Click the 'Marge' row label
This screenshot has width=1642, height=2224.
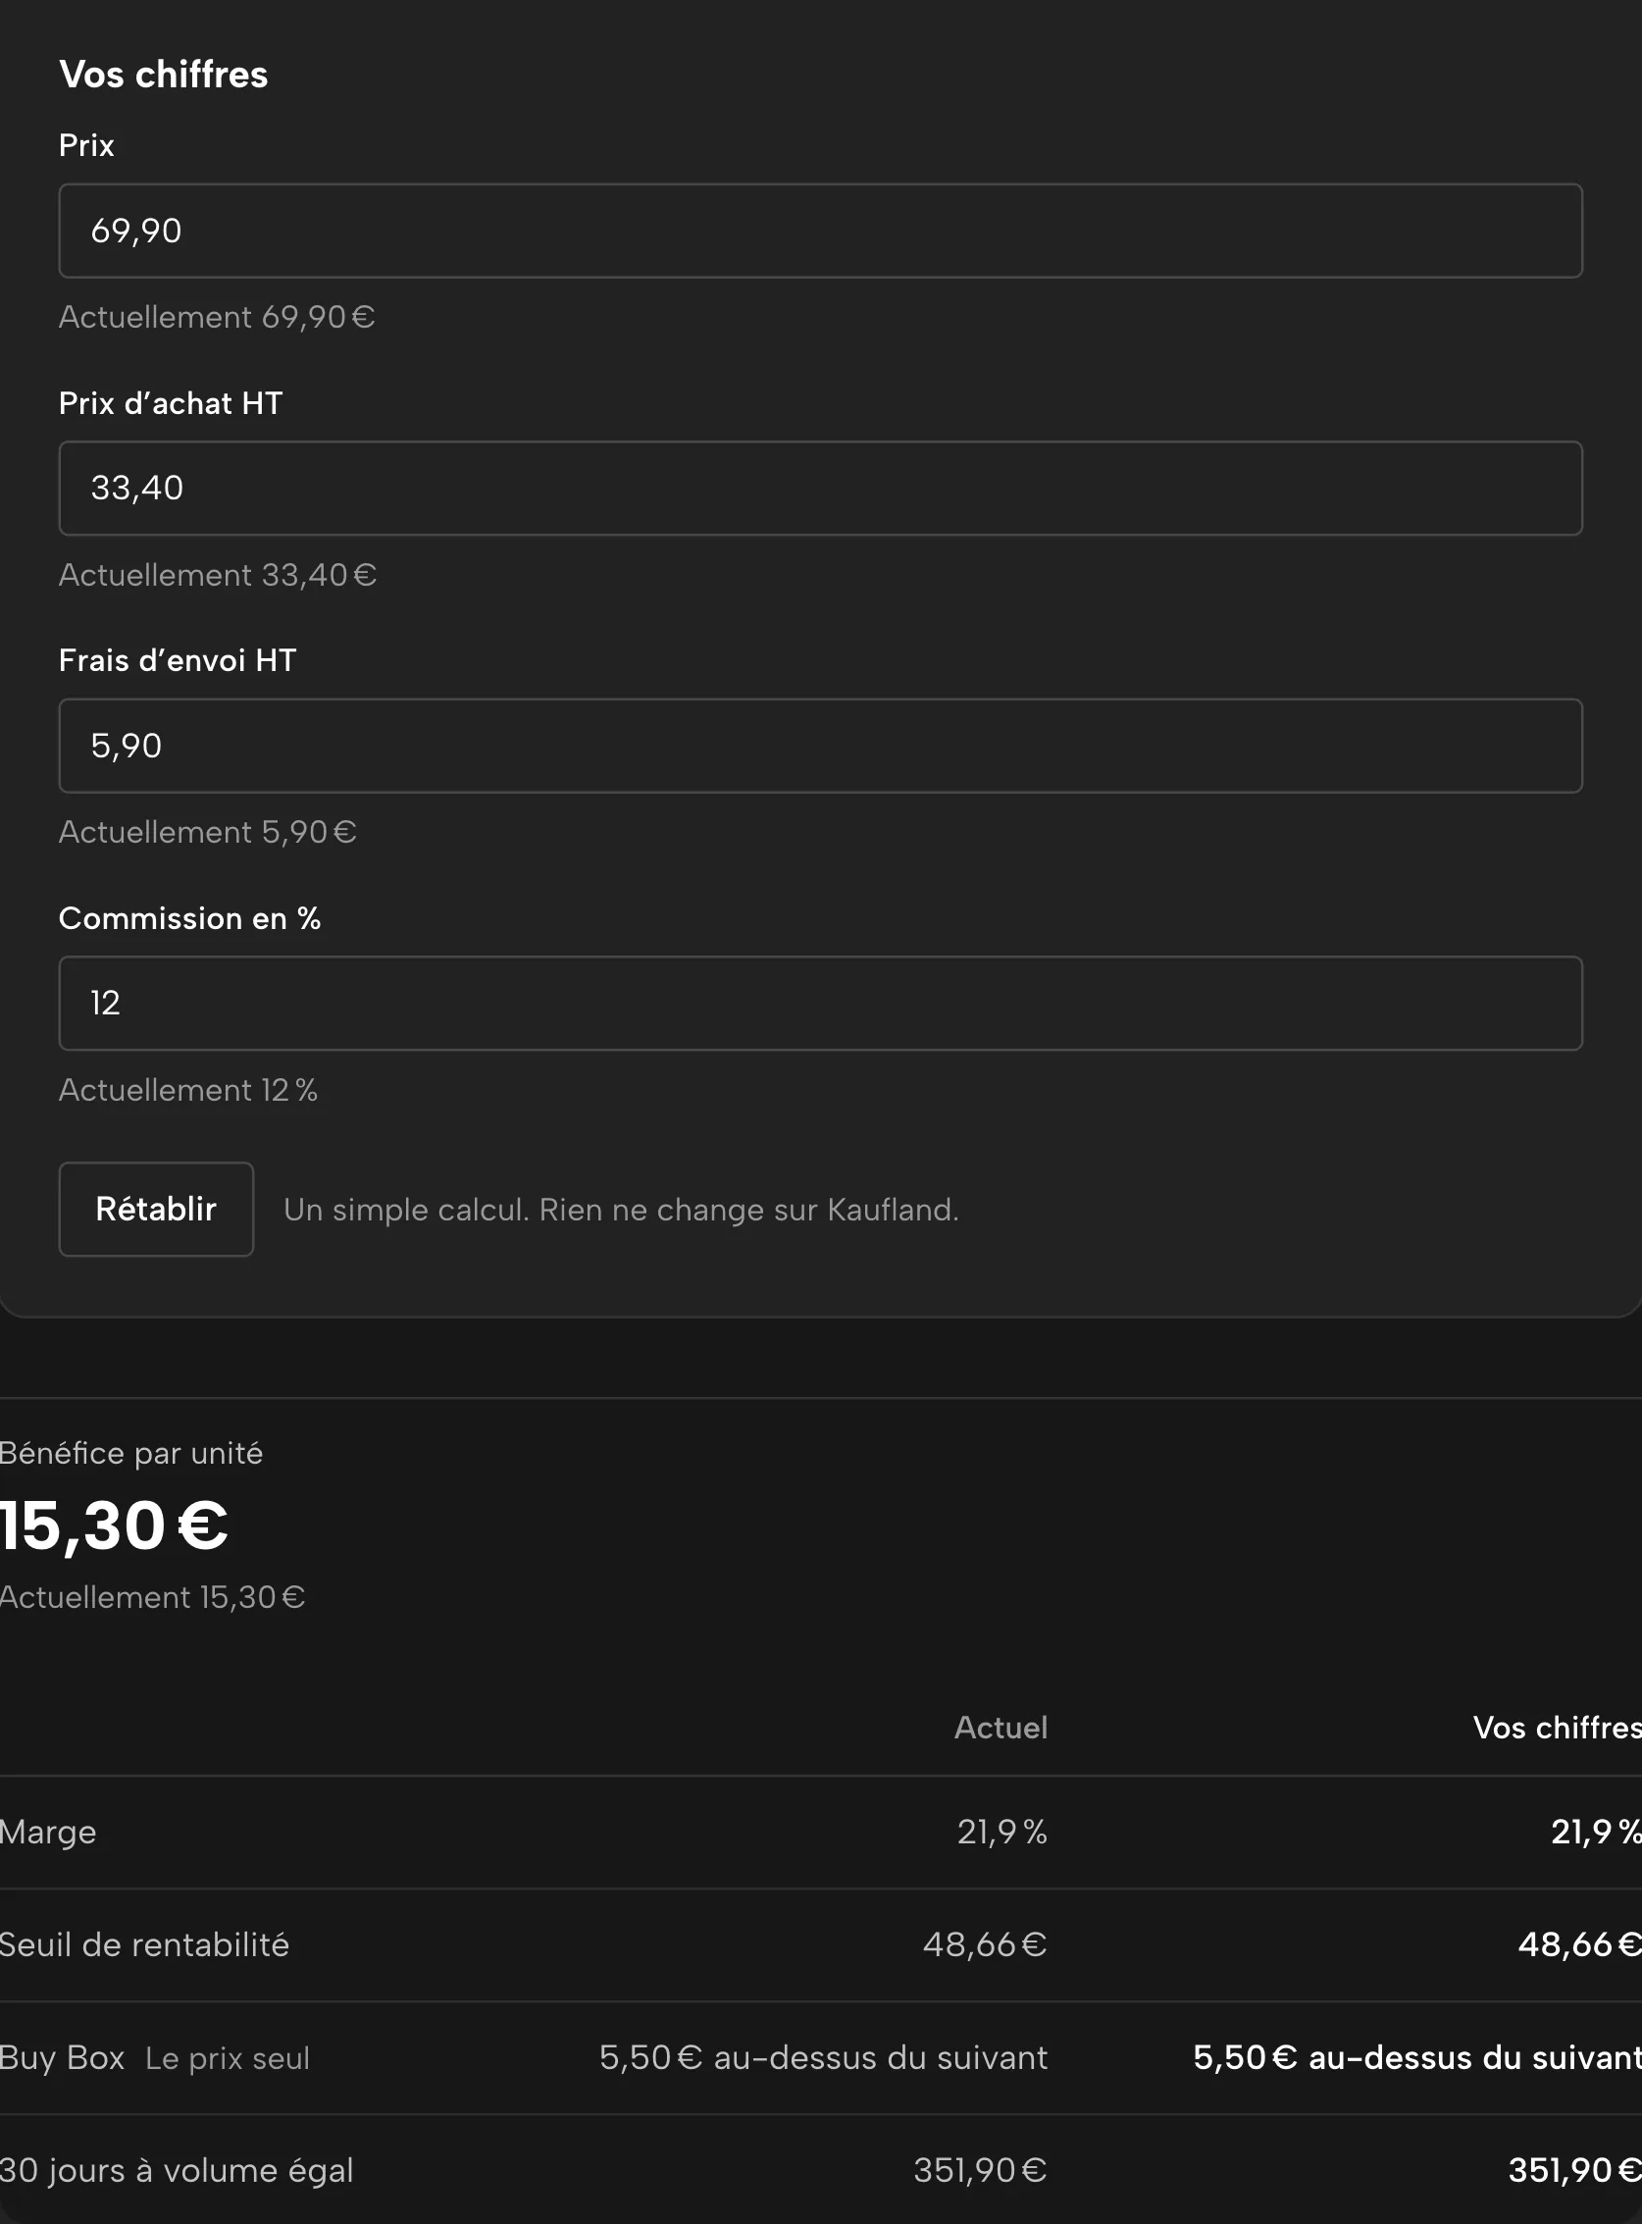coord(48,1832)
